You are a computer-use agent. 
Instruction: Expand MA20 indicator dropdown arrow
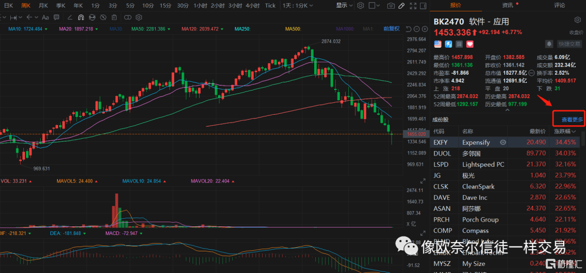coord(97,29)
